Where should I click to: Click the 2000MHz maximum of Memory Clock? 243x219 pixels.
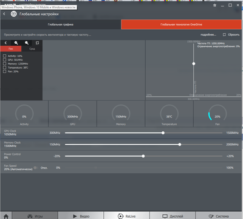pos(232,144)
